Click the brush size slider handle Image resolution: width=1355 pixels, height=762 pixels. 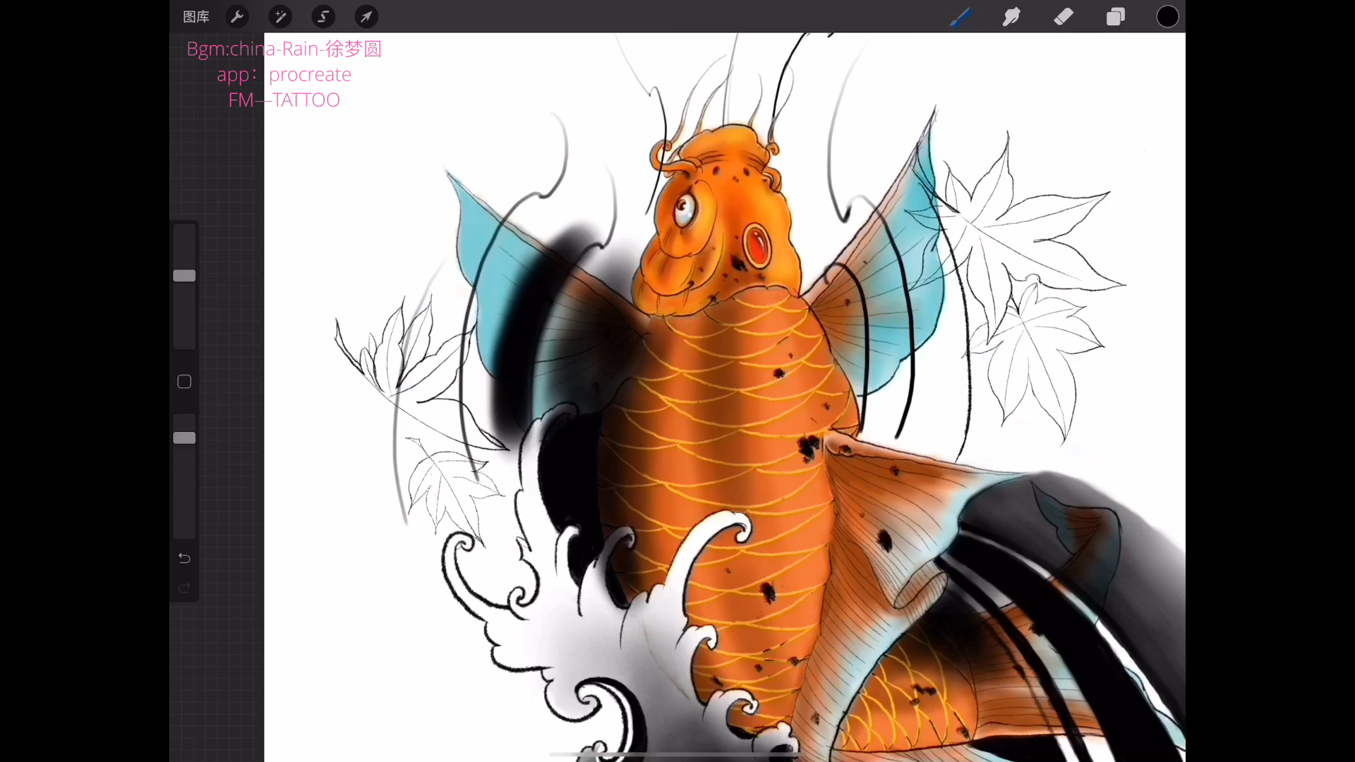coord(184,276)
